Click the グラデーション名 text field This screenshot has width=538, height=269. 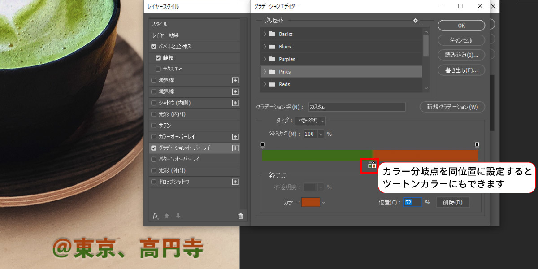point(356,107)
